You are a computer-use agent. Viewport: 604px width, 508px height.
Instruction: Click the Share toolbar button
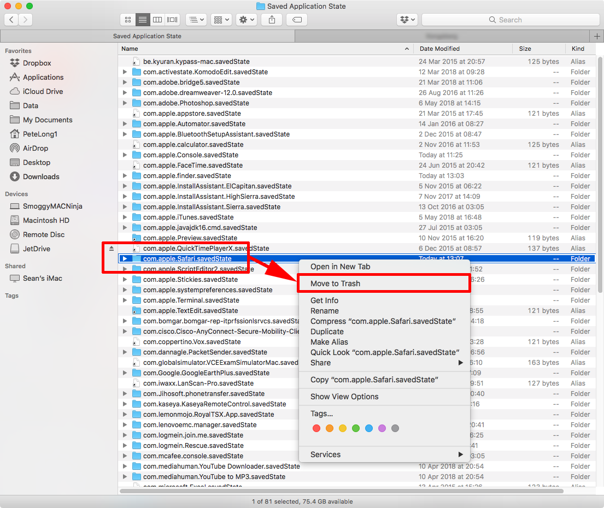(272, 20)
